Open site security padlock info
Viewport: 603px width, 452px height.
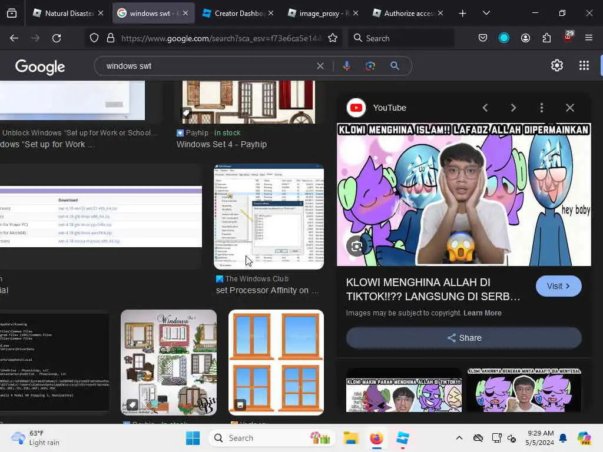point(111,38)
